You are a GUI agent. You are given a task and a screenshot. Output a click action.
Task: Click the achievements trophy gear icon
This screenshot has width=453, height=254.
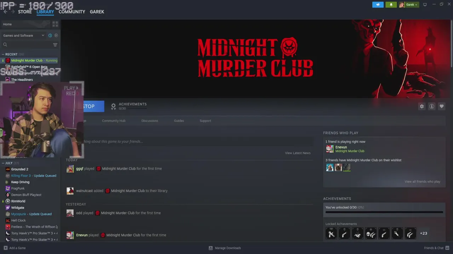click(x=113, y=106)
